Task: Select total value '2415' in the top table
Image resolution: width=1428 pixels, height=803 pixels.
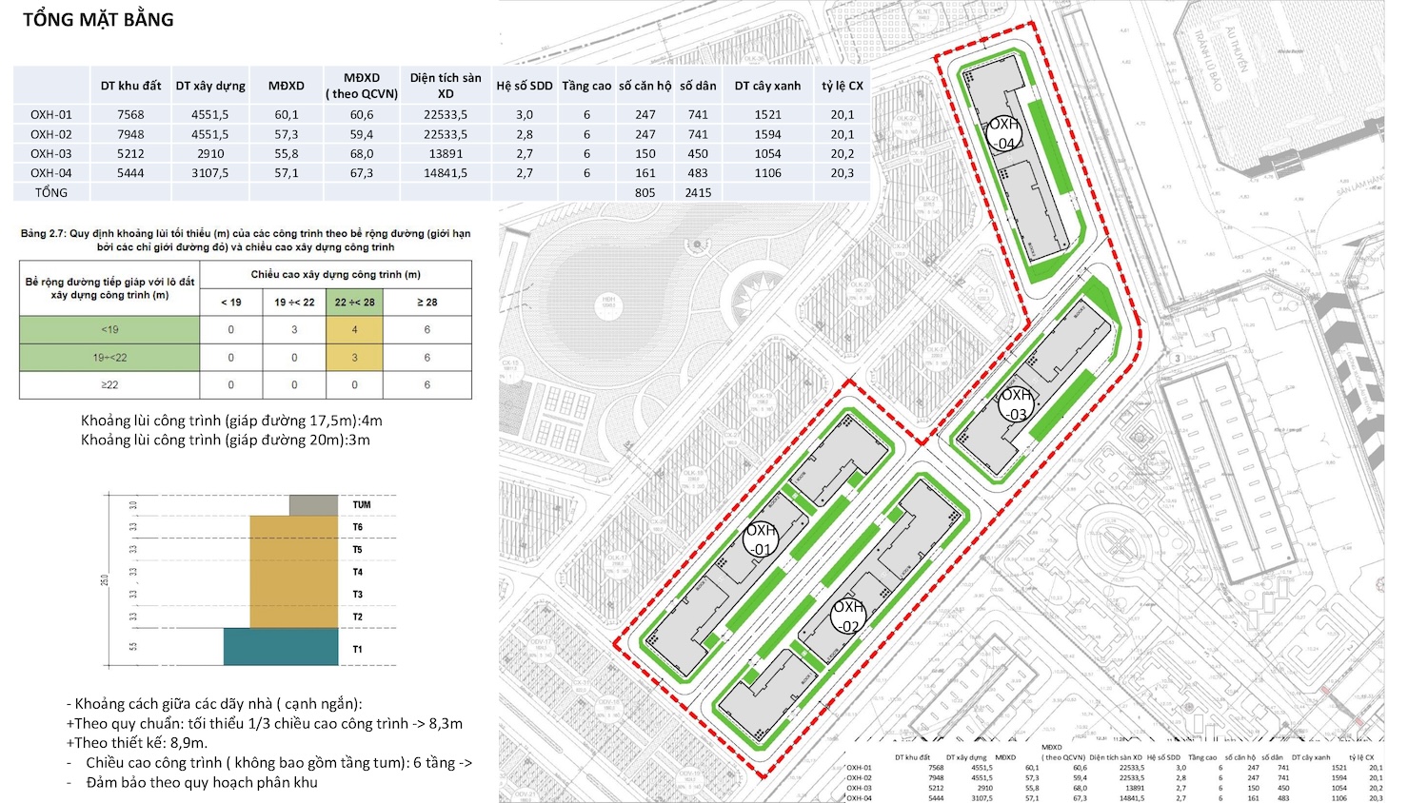Action: (698, 192)
